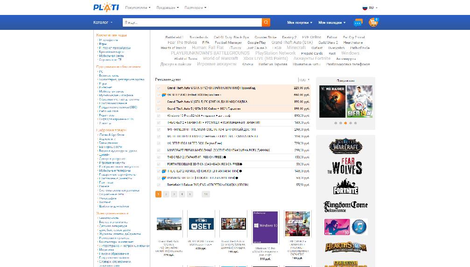Open Minecraft tag in tag cloud
Image resolution: width=470 pixels, height=267 pixels.
pyautogui.click(x=296, y=48)
